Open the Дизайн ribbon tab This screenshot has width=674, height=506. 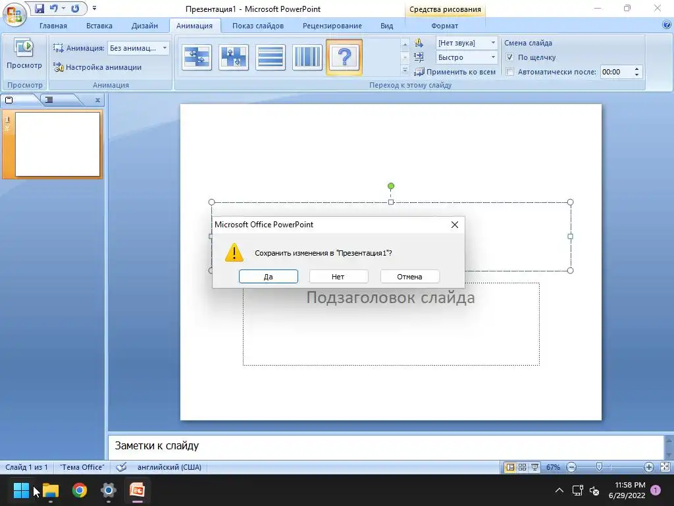coord(144,26)
